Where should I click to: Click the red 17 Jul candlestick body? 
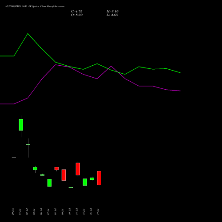99,178
